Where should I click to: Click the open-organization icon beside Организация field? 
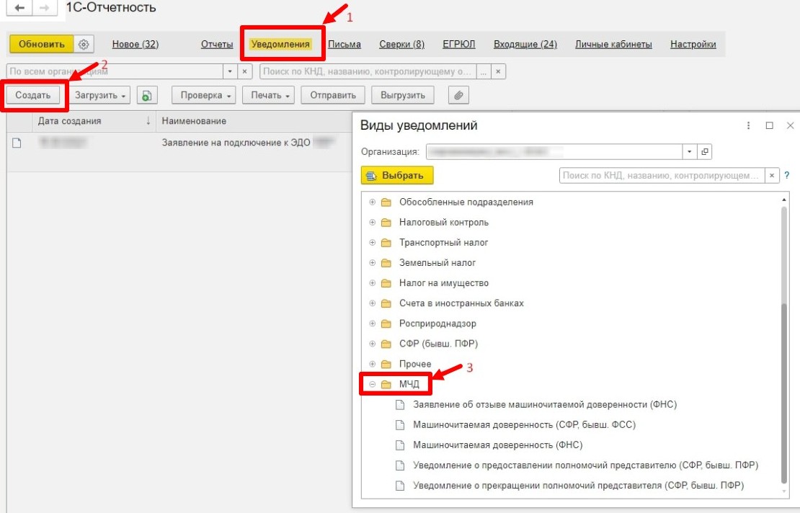coord(705,152)
